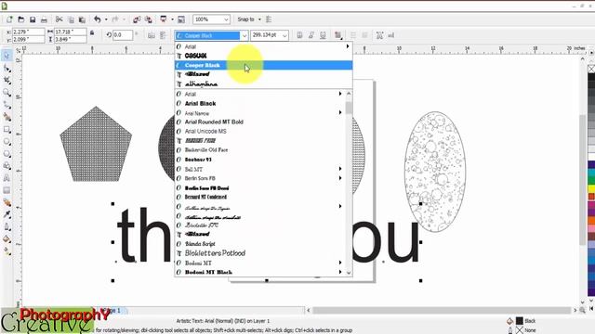
Task: Select the No color X swatch
Action: click(x=591, y=69)
